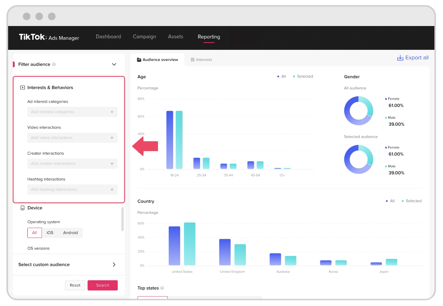Screen dimensions: 443x306
Task: Click the Male legend under Selected audience
Action: pos(390,166)
